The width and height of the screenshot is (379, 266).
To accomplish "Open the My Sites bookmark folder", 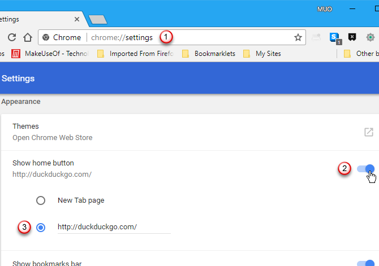I will coord(262,54).
